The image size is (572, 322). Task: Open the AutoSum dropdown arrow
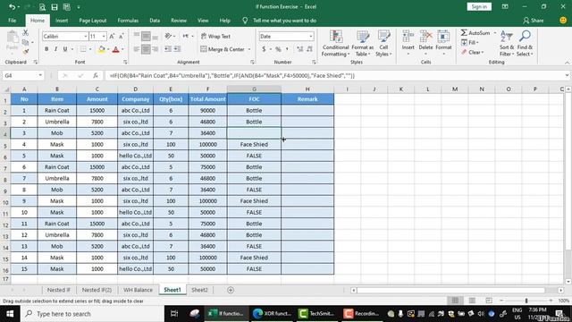click(x=495, y=33)
